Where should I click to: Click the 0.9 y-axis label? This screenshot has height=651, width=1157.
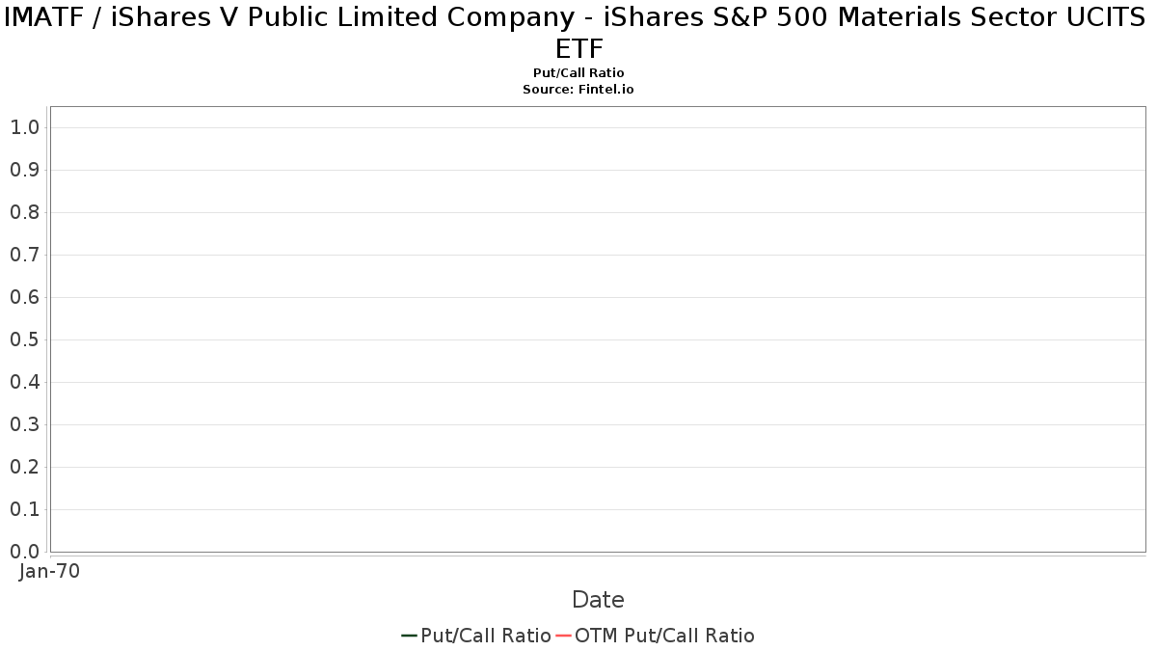[24, 170]
